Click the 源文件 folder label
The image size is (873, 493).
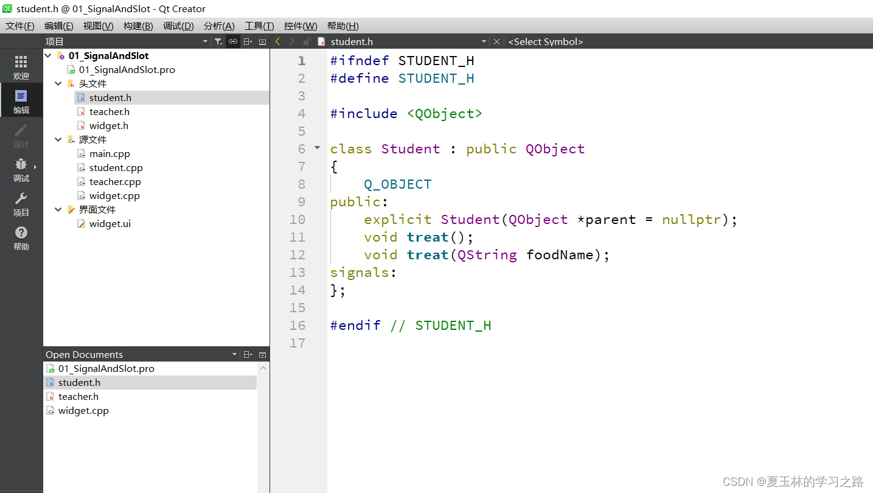[92, 139]
